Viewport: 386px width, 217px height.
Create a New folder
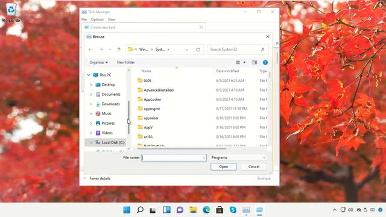[125, 62]
